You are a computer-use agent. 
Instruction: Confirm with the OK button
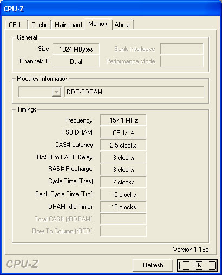click(x=197, y=265)
